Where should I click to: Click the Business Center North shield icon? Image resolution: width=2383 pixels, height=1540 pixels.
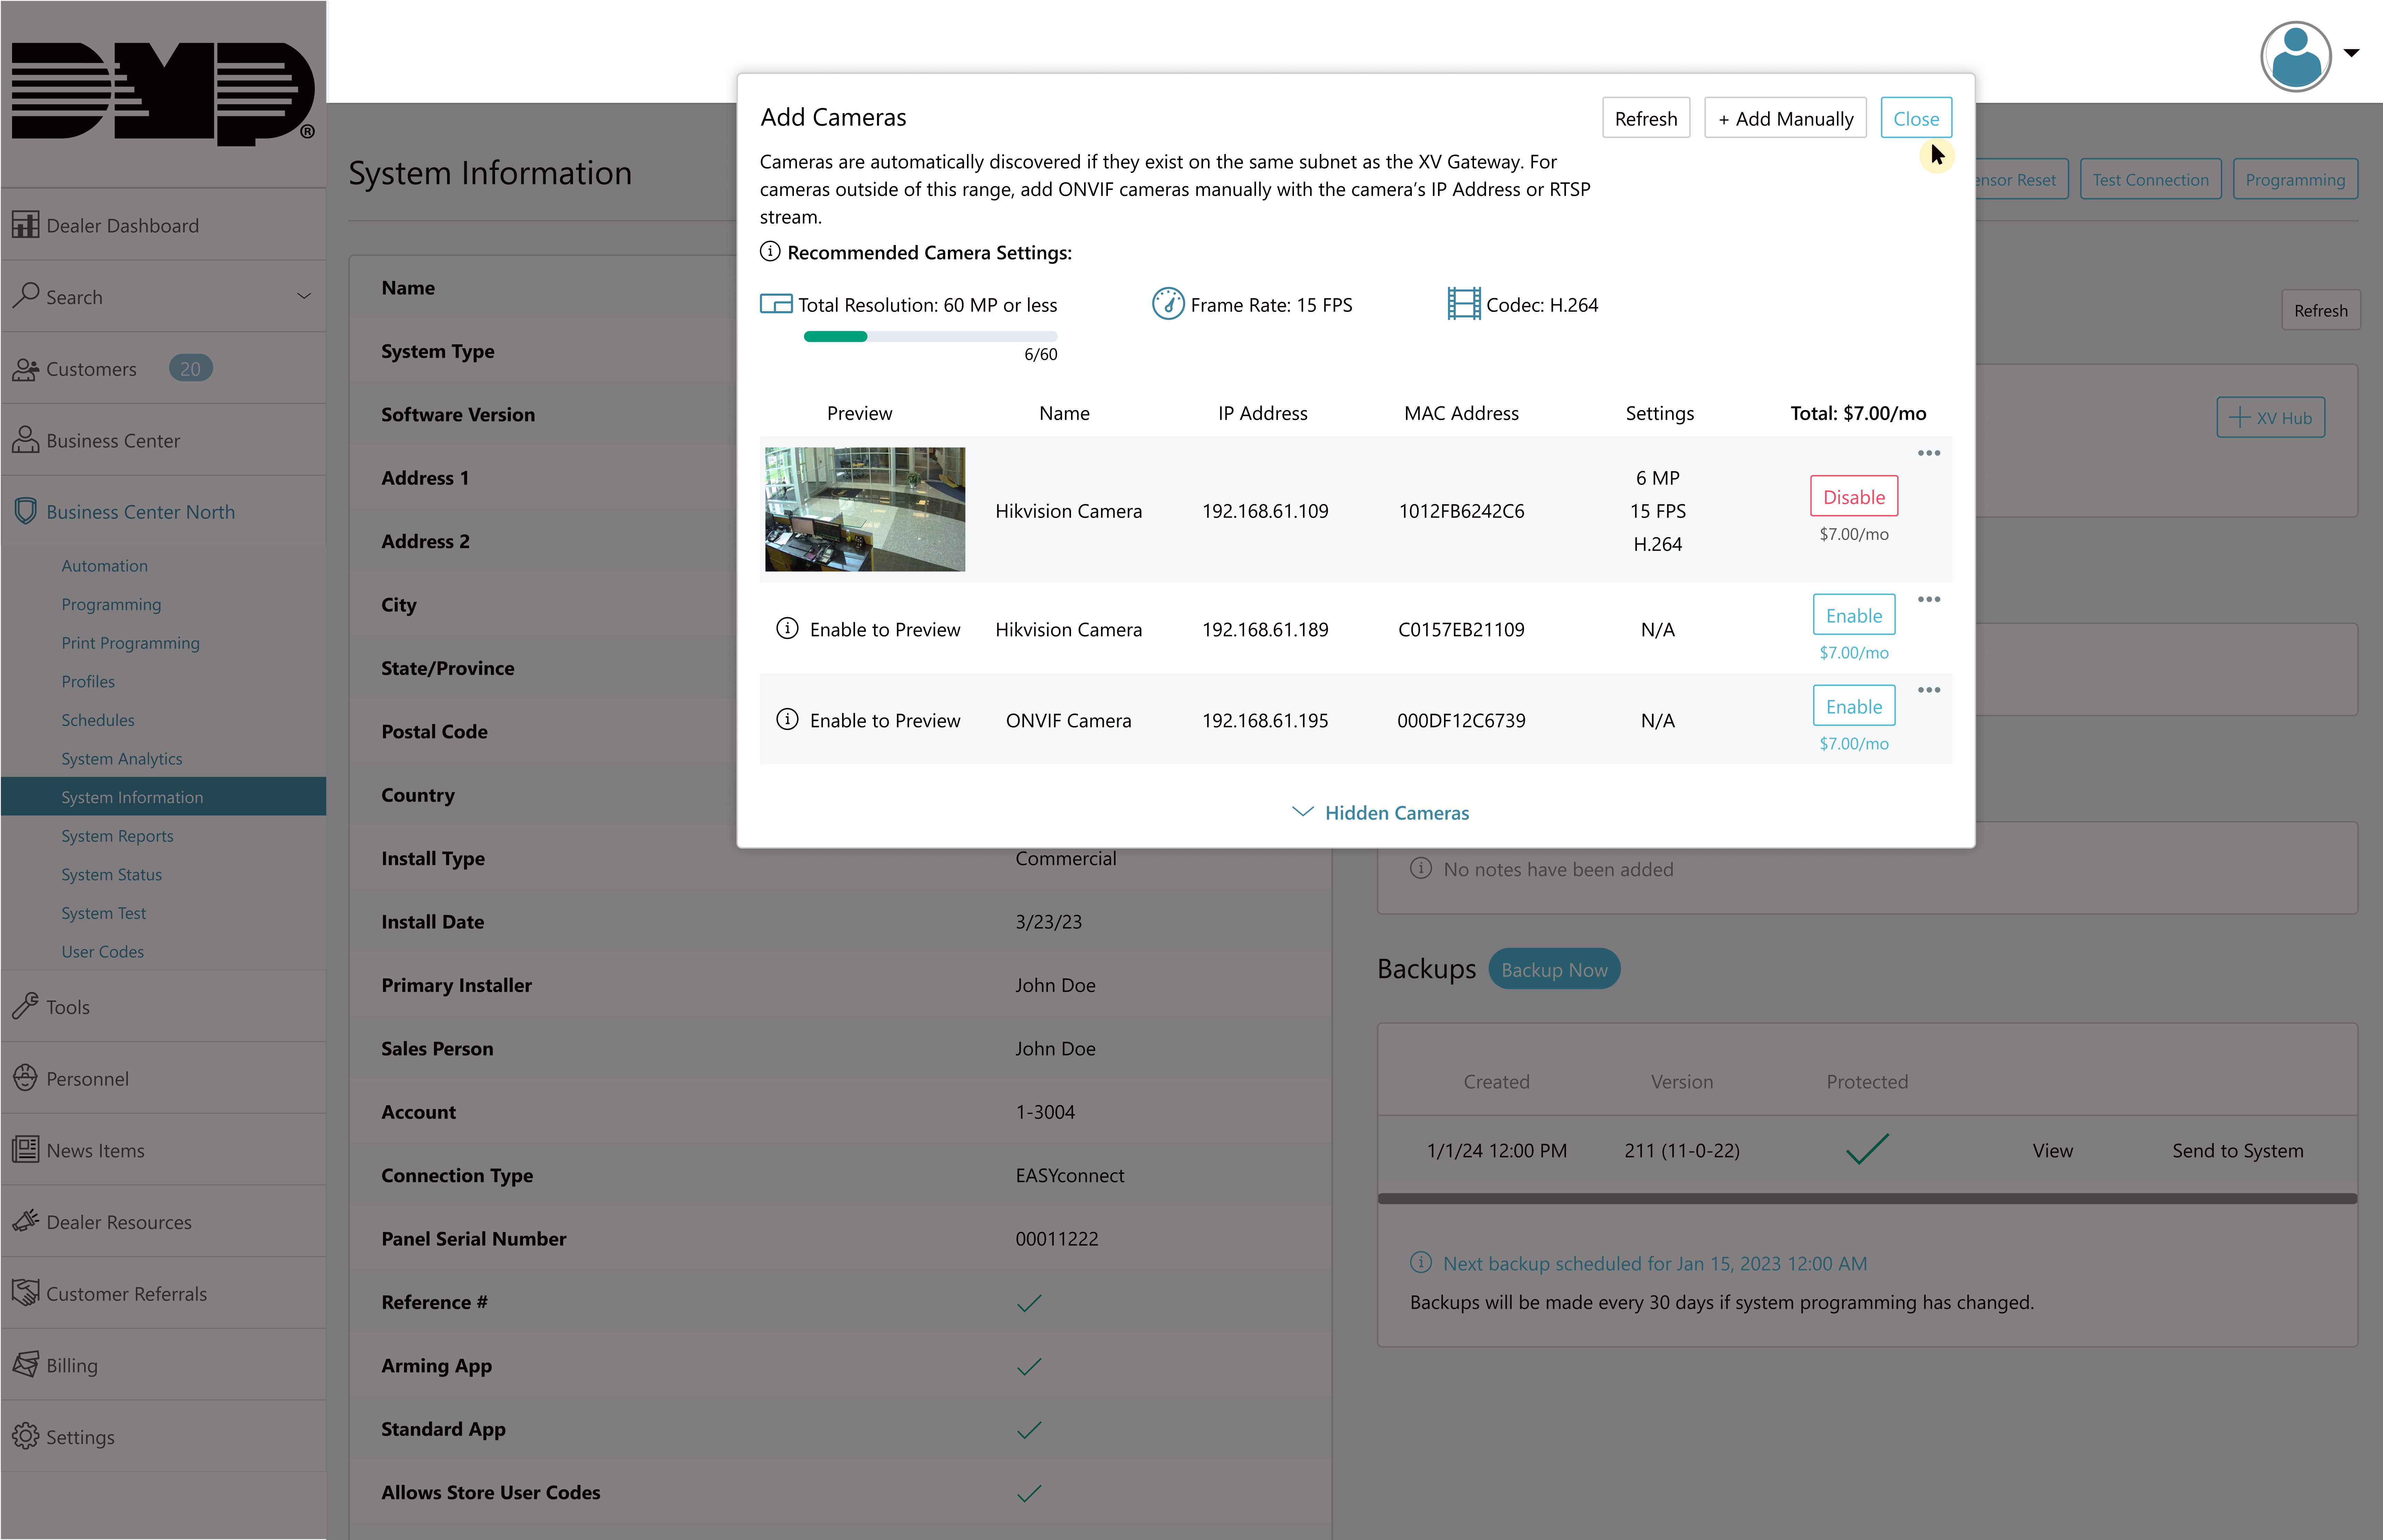(x=25, y=511)
